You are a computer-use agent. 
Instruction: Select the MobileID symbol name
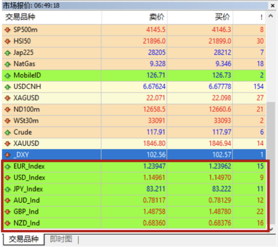[x=27, y=75]
